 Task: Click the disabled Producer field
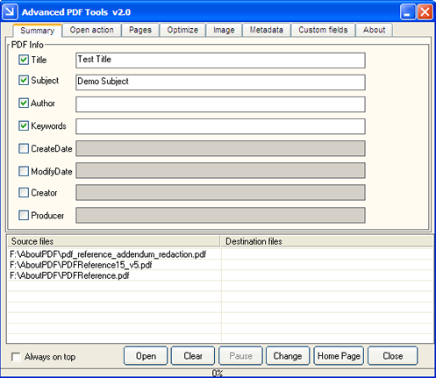coord(220,215)
